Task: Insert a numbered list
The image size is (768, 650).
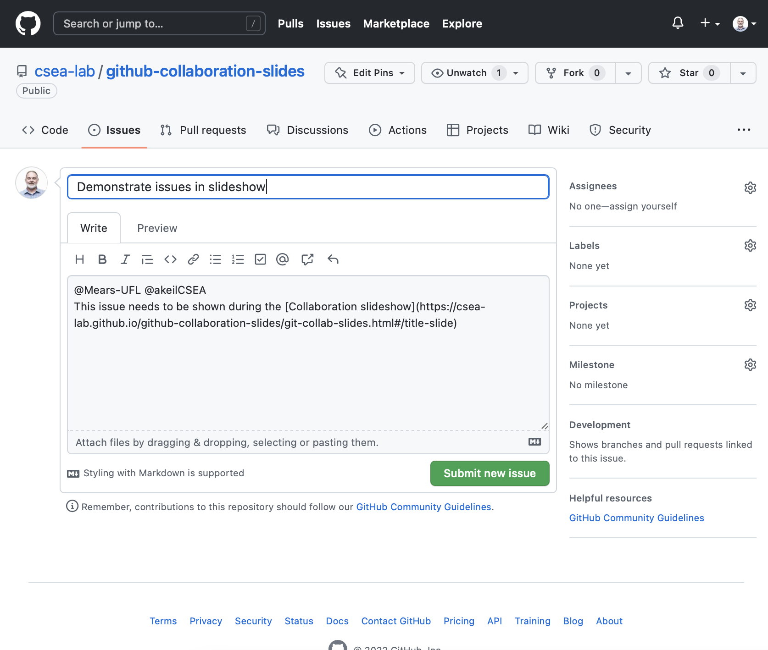Action: (x=238, y=259)
